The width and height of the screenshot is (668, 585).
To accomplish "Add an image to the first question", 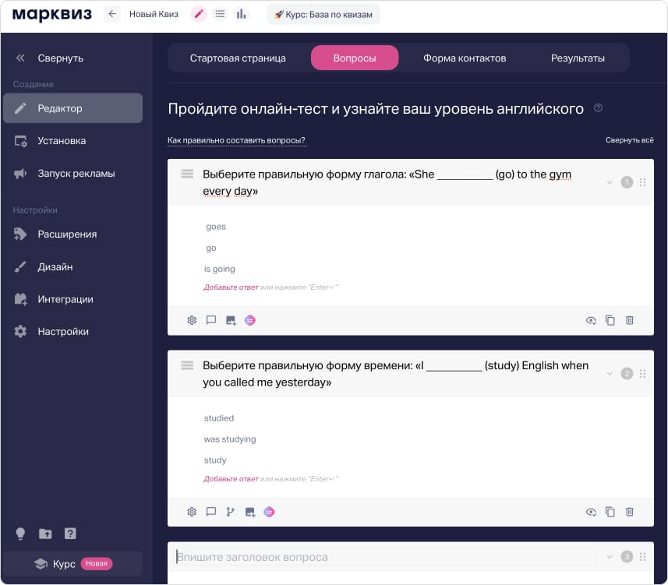I will click(230, 319).
